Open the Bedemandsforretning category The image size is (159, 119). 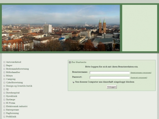[17, 69]
